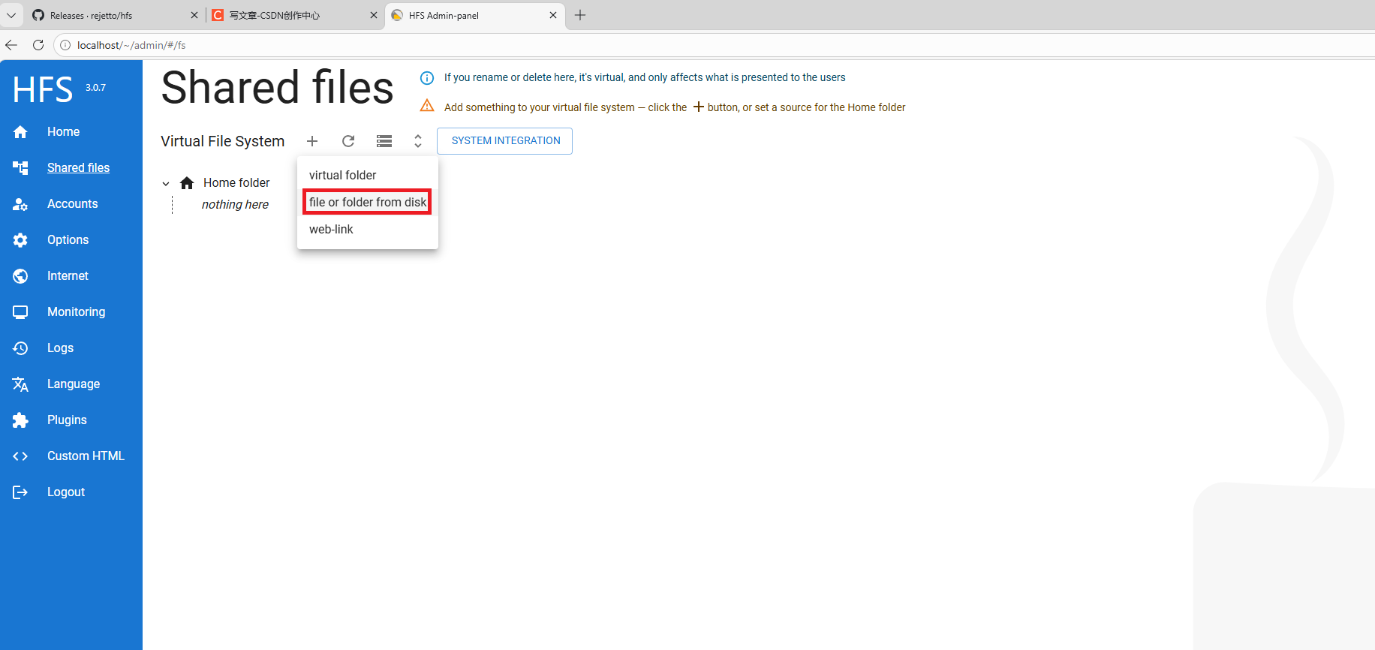Open a new browser tab
The height and width of the screenshot is (650, 1375).
pyautogui.click(x=580, y=15)
